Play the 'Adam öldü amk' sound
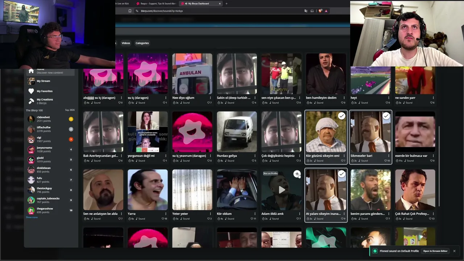This screenshot has height=261, width=464. (x=282, y=190)
